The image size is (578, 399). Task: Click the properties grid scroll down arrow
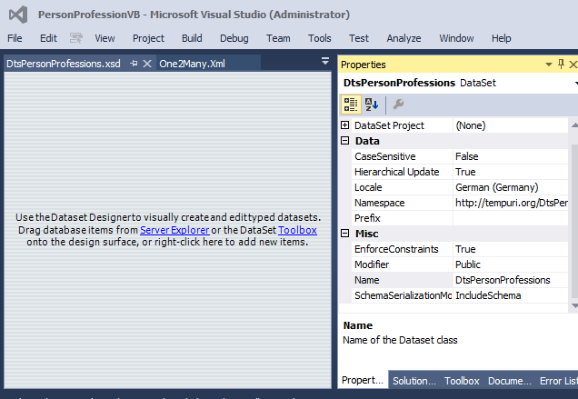tap(574, 305)
